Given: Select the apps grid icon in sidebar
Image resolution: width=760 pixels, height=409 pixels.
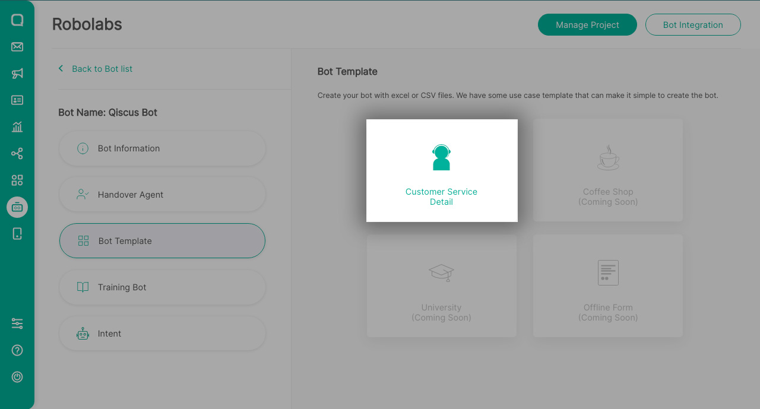Looking at the screenshot, I should (17, 180).
